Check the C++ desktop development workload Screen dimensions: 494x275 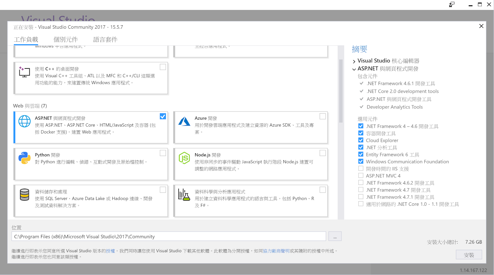point(163,67)
